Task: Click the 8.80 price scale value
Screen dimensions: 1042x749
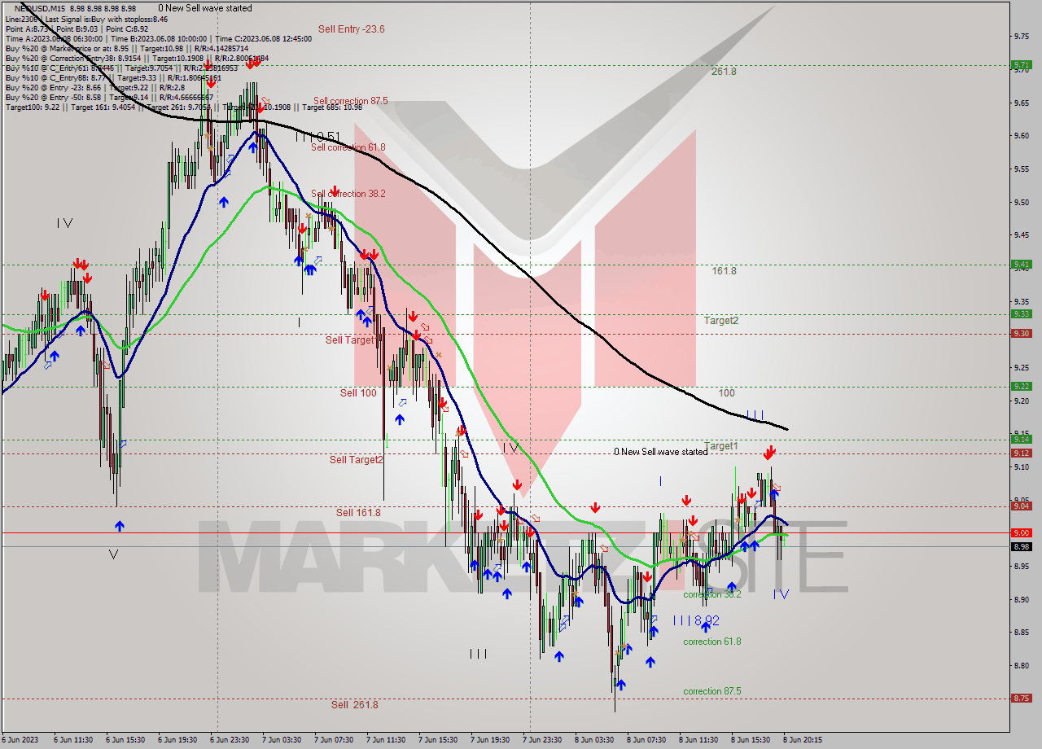Action: [x=1021, y=665]
